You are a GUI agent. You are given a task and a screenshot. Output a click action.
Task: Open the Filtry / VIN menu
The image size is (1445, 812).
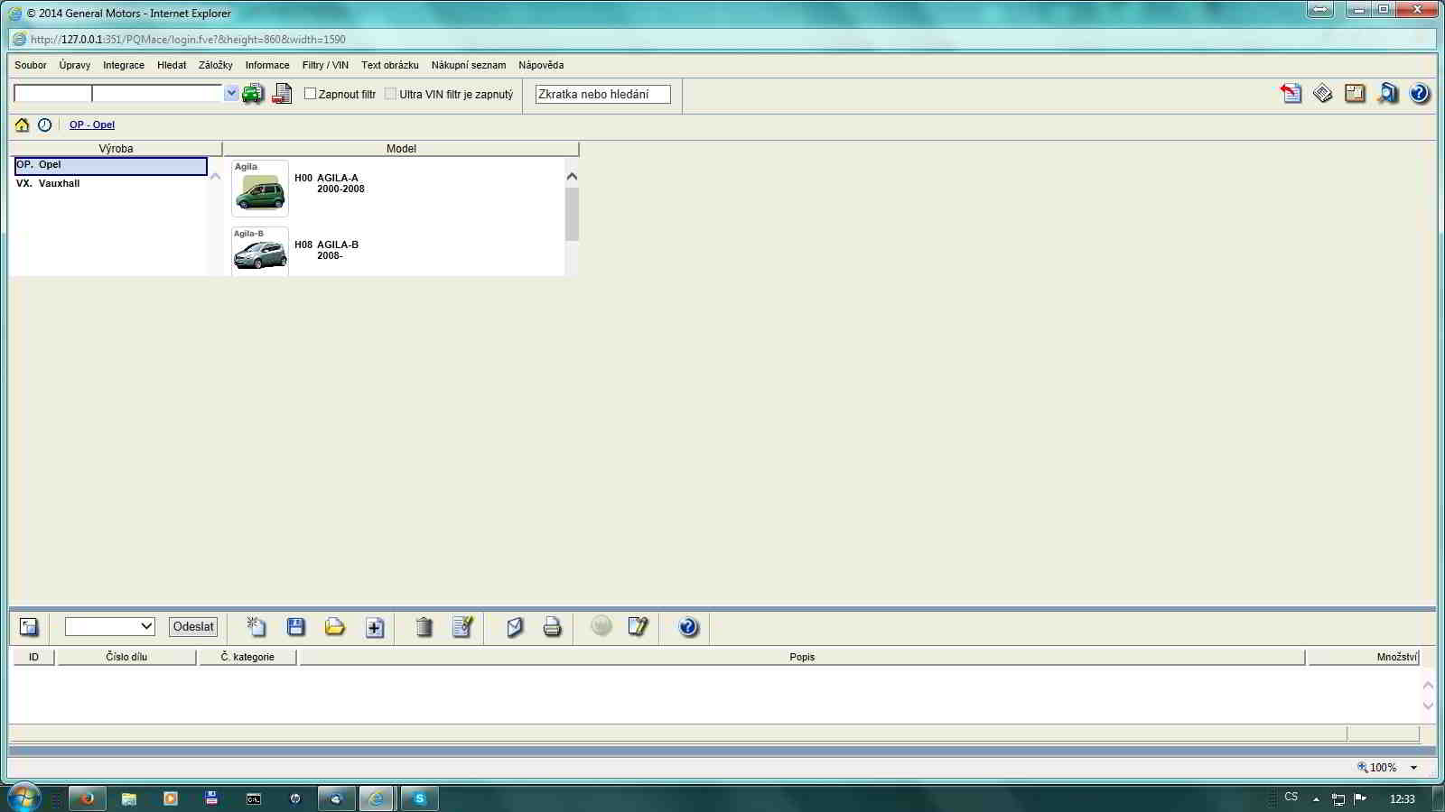pos(325,65)
